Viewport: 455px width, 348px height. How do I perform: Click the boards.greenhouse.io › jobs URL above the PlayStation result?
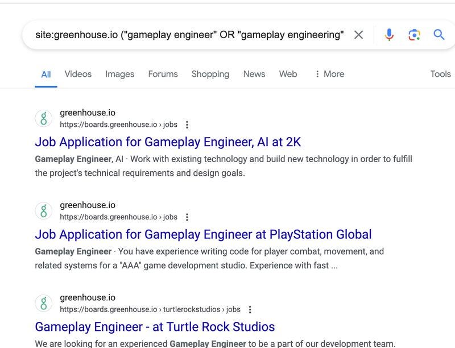coord(118,217)
